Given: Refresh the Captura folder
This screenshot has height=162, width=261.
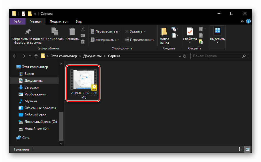Looking at the screenshot, I should click(x=184, y=56).
